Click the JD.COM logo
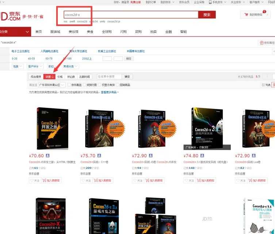 [x=10, y=16]
